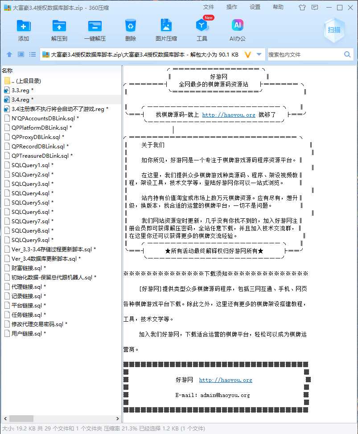Click the parent directory folder icon
The image size is (358, 434).
tap(7, 81)
